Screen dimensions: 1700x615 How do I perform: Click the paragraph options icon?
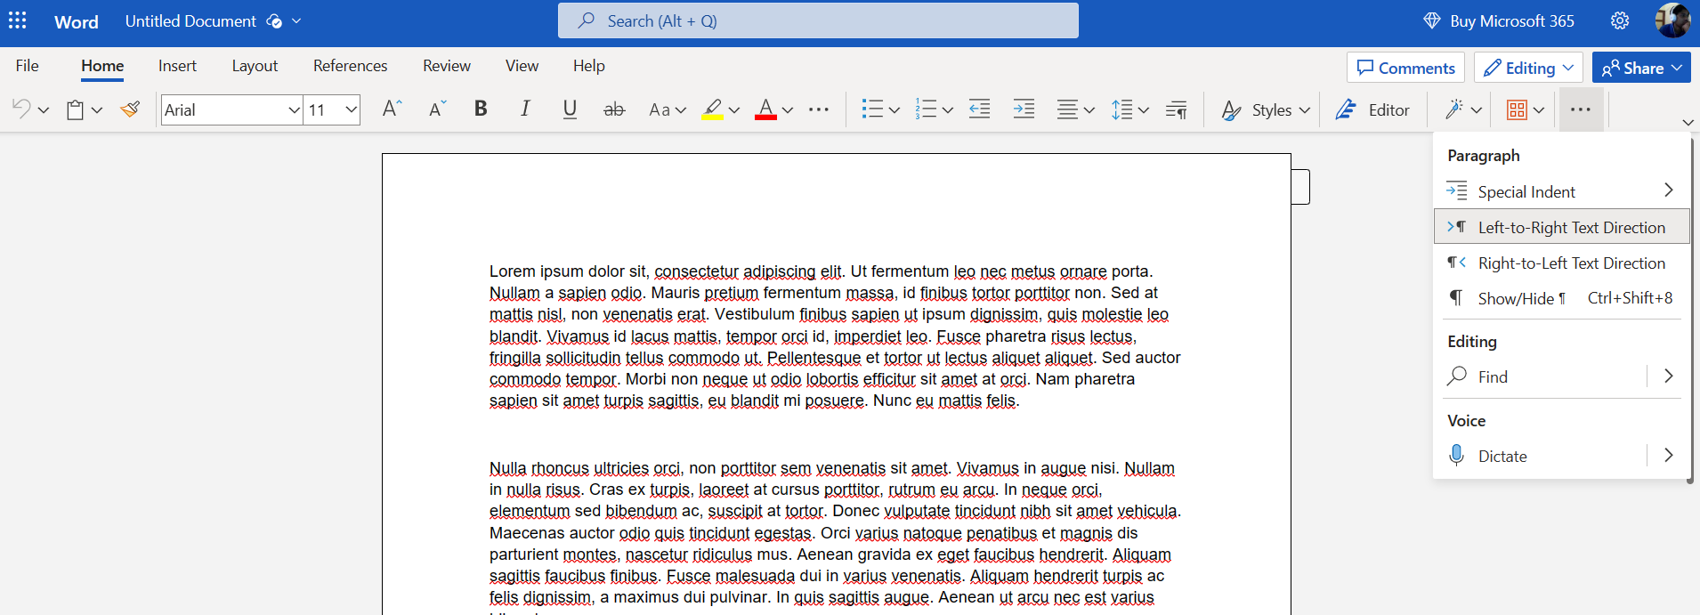point(1177,109)
